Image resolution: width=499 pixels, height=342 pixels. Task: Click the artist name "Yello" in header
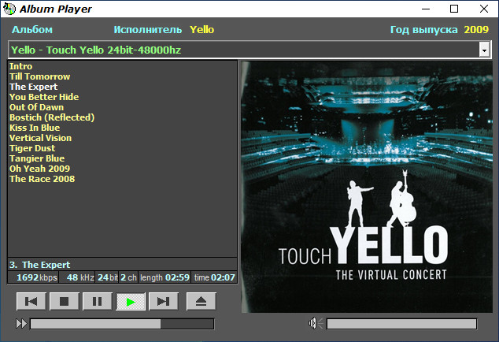[x=201, y=30]
